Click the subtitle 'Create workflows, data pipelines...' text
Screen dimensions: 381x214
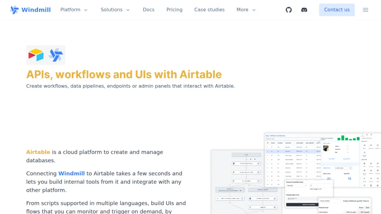point(130,86)
